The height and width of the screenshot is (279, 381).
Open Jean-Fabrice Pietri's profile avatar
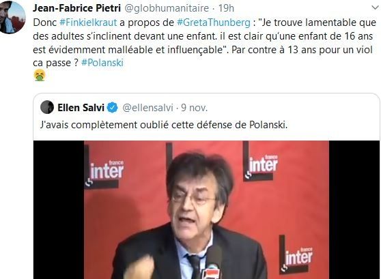12,17
